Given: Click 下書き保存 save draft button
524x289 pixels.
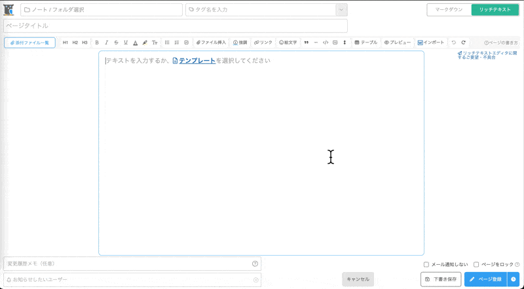Looking at the screenshot, I should tap(441, 279).
